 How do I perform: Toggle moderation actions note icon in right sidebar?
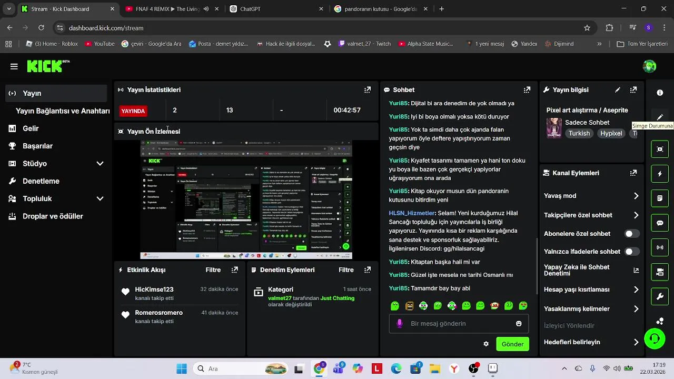[x=660, y=198]
